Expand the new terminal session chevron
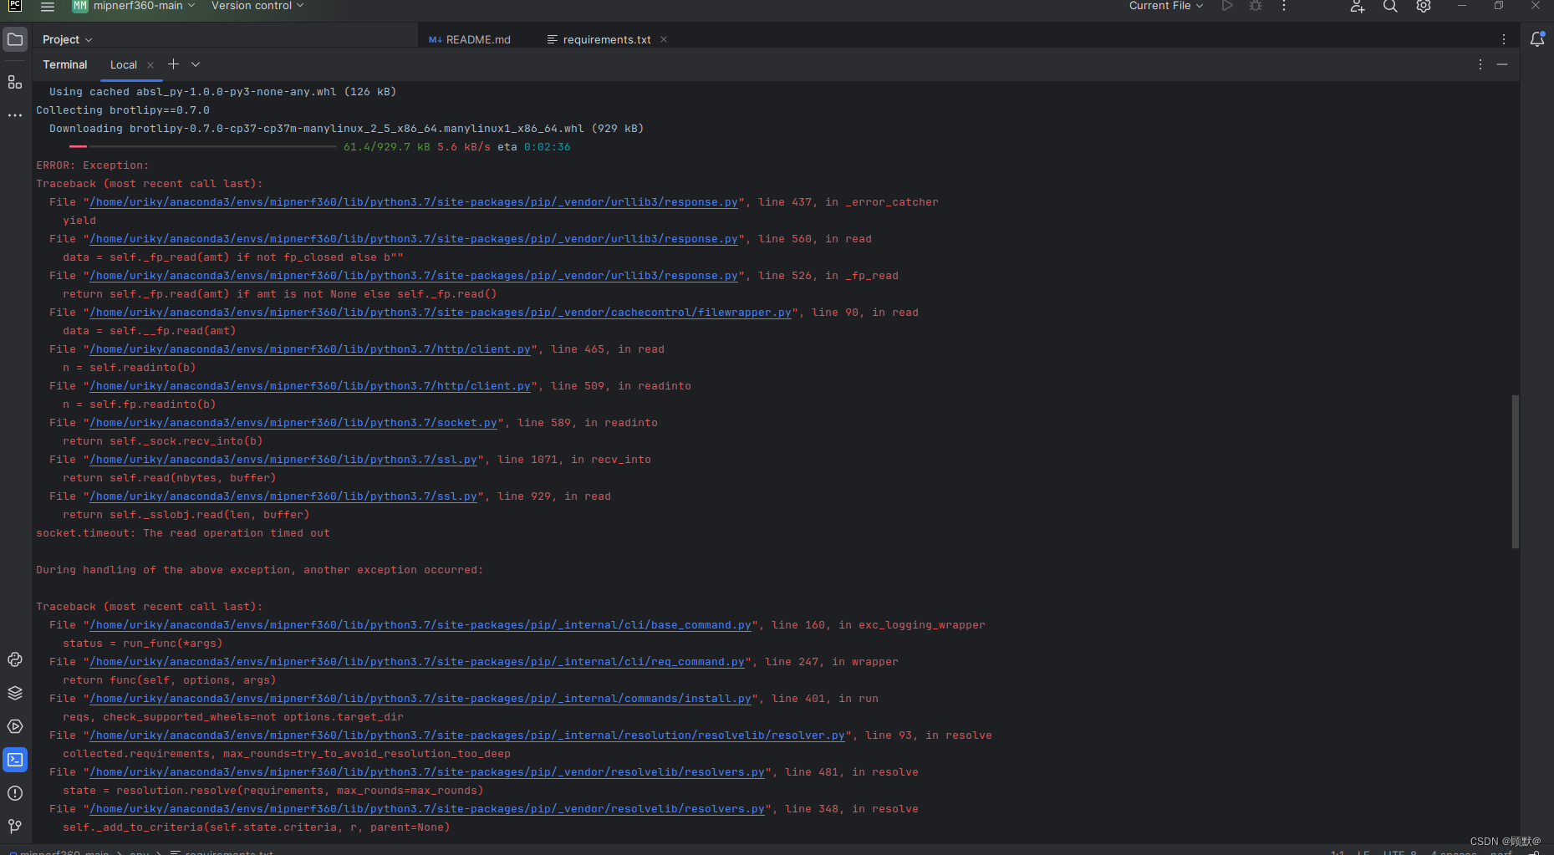Image resolution: width=1554 pixels, height=855 pixels. click(195, 64)
